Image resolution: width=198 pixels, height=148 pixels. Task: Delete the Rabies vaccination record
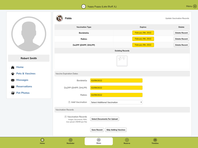(x=181, y=39)
